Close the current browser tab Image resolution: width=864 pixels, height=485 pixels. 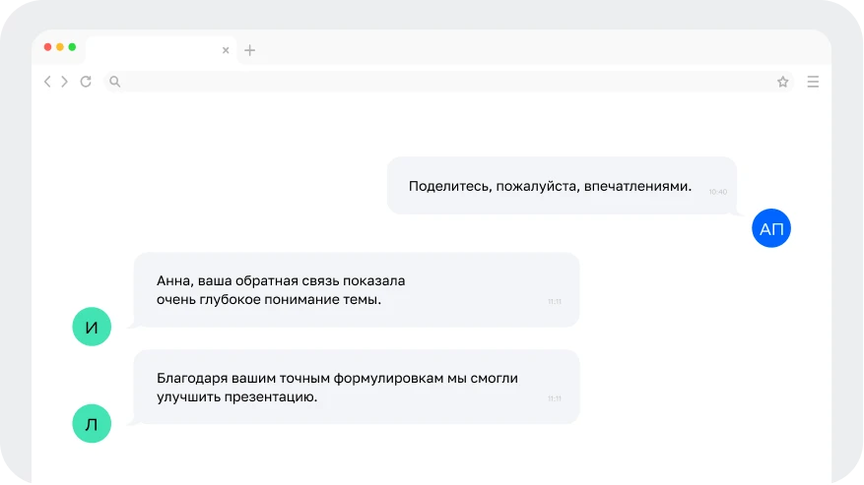coord(226,50)
